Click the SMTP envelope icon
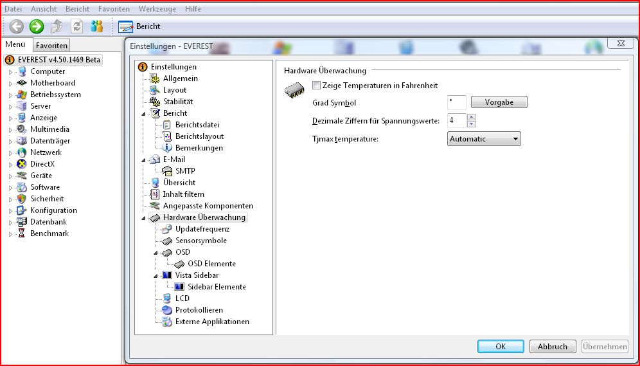This screenshot has width=640, height=366. (x=167, y=171)
